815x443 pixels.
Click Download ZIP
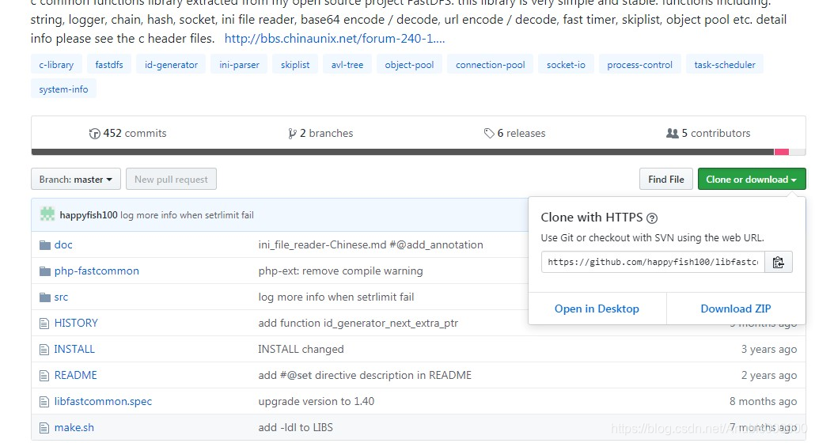click(735, 309)
